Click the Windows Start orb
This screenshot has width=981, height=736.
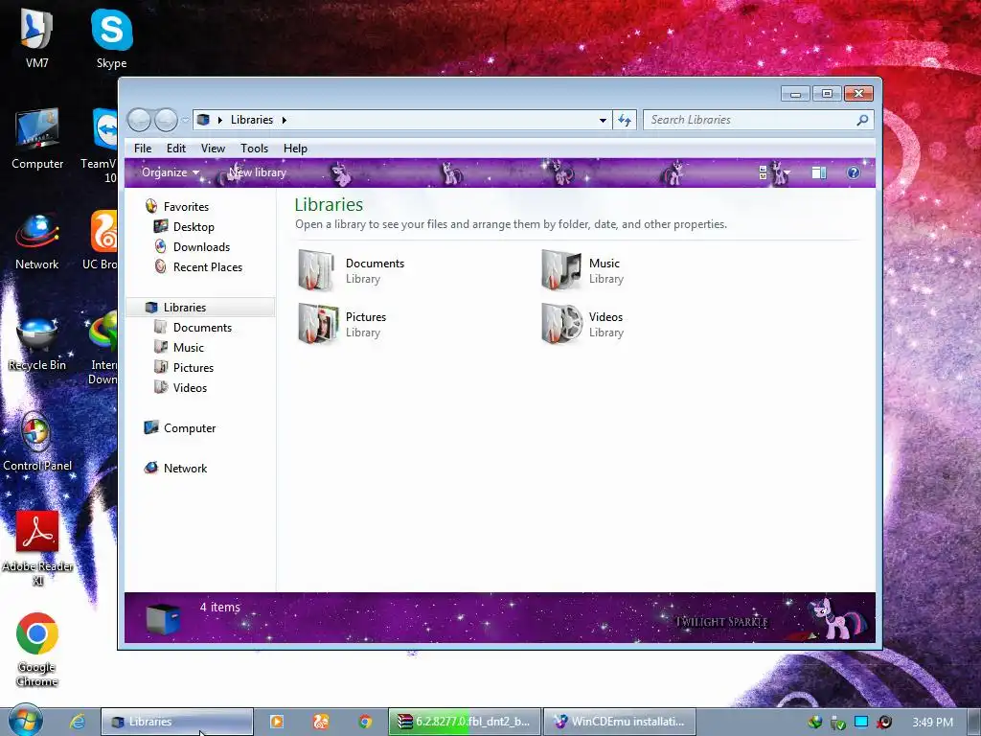pos(25,721)
